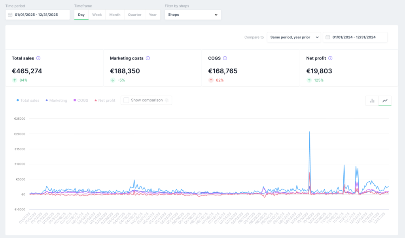Screen dimensions: 405x238
Task: Click the Net profit info icon
Action: 330,58
